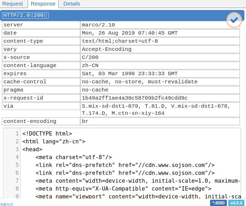The image size is (246, 206).
Task: Select the content-type header name
Action: pos(41,41)
